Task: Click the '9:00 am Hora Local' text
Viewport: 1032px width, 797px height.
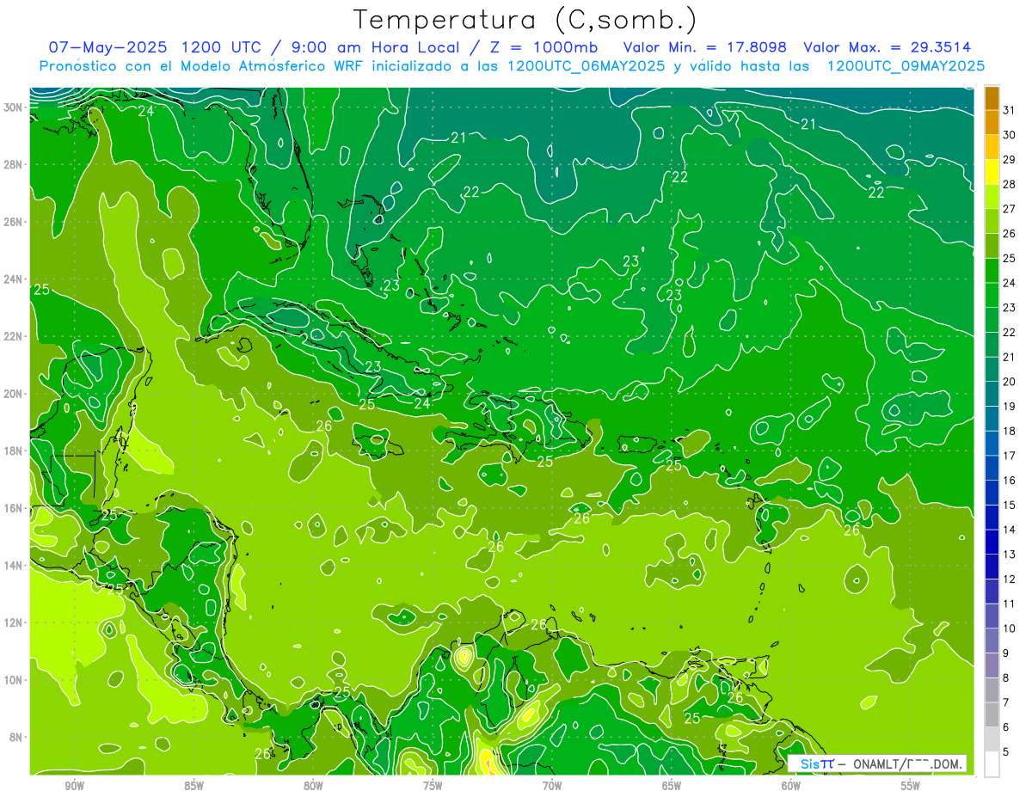Action: click(x=378, y=46)
